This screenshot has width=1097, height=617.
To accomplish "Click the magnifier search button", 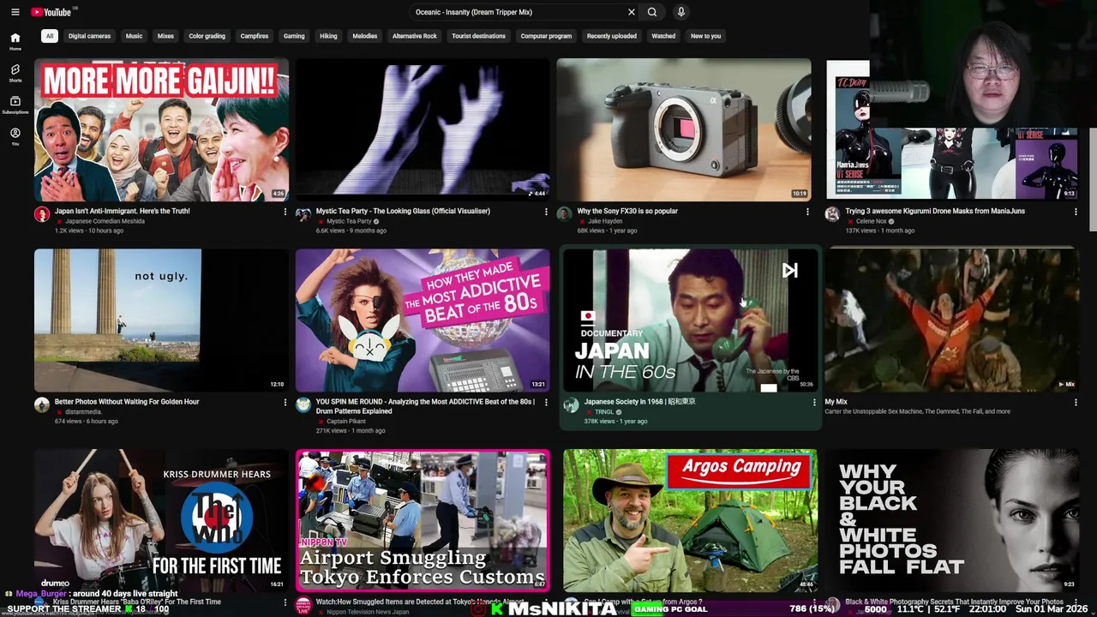I will point(652,12).
